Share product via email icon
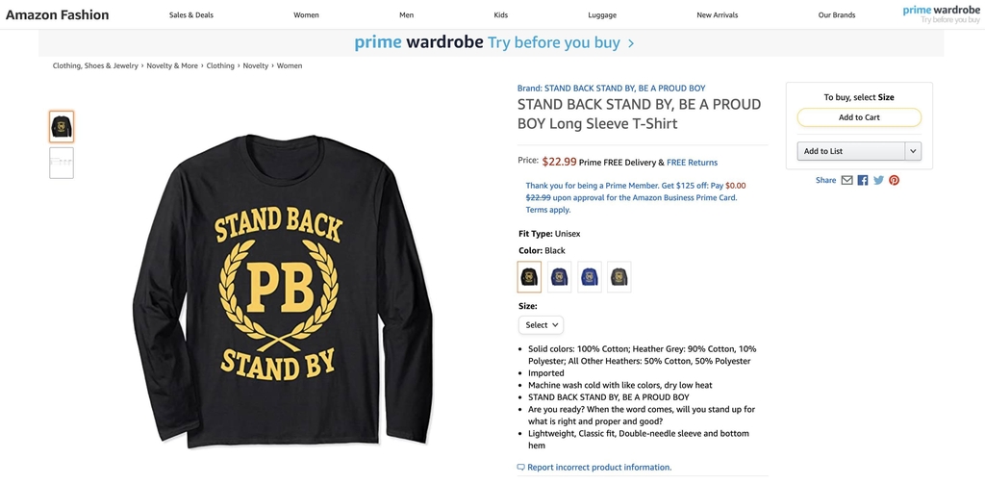Screen dimensions: 985x484 846,180
